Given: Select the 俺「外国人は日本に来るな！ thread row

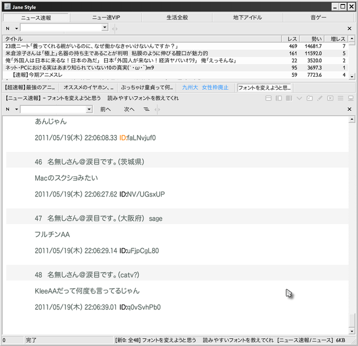Looking at the screenshot, I should (175, 60).
